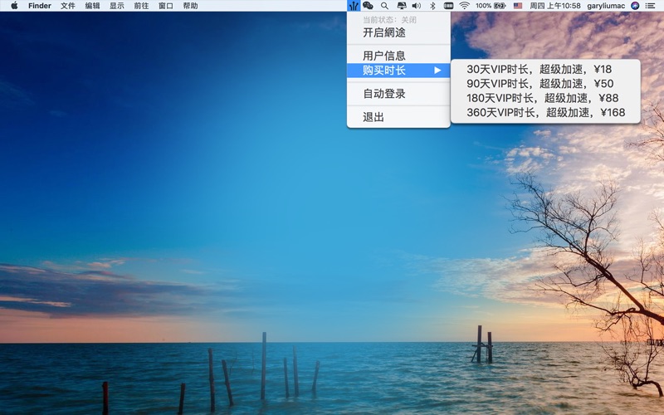
Task: Open the Apple menu
Action: pos(14,6)
